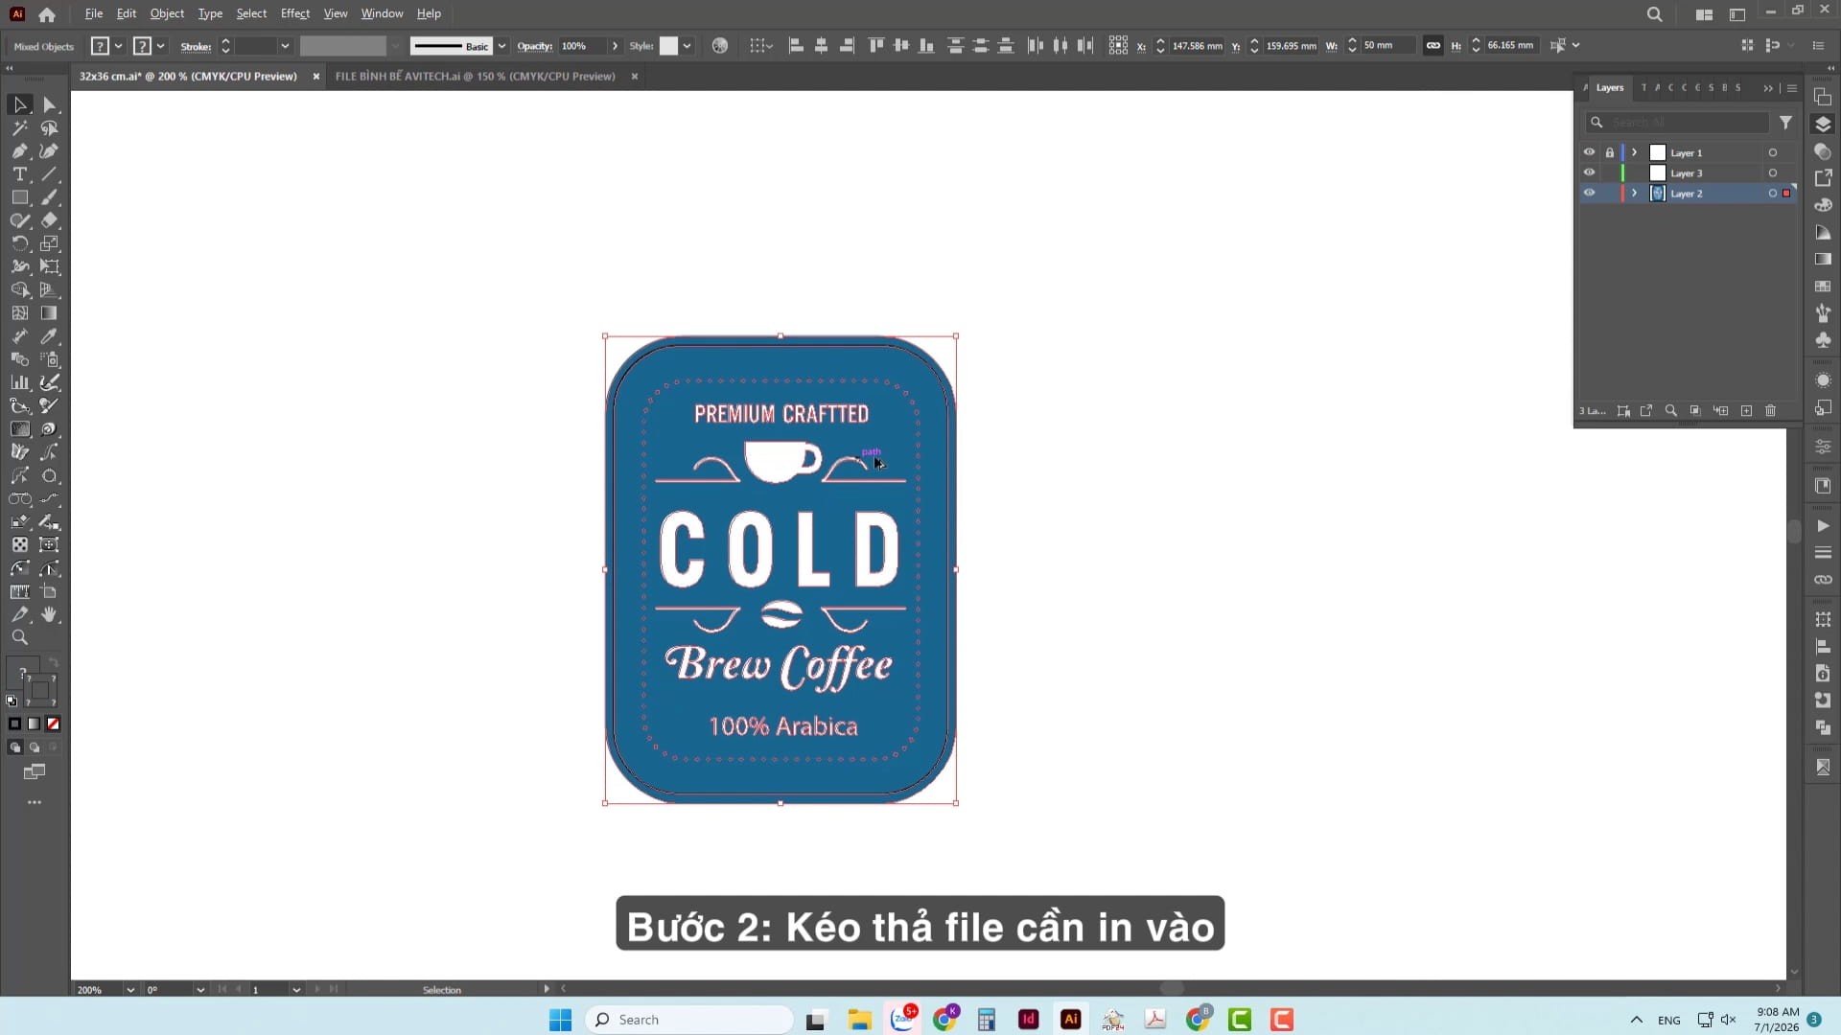1841x1035 pixels.
Task: Click the Stroke label link
Action: tap(196, 46)
